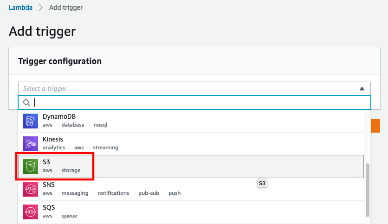
Task: Click the purple Kinesis streams icon
Action: (31, 144)
